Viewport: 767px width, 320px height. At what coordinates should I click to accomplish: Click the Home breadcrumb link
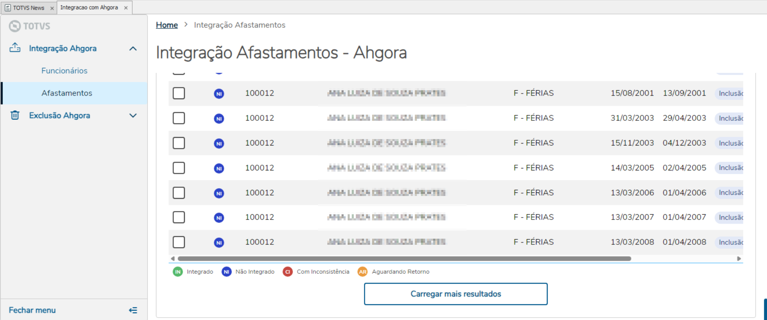pos(167,25)
